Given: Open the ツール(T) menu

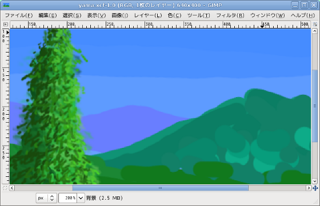Looking at the screenshot, I should point(199,15).
